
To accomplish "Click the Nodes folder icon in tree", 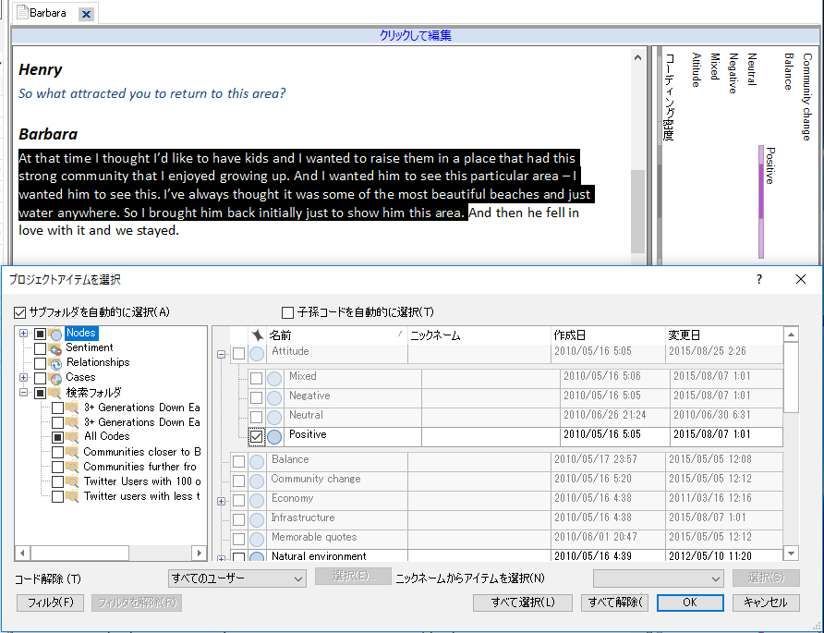I will [56, 334].
